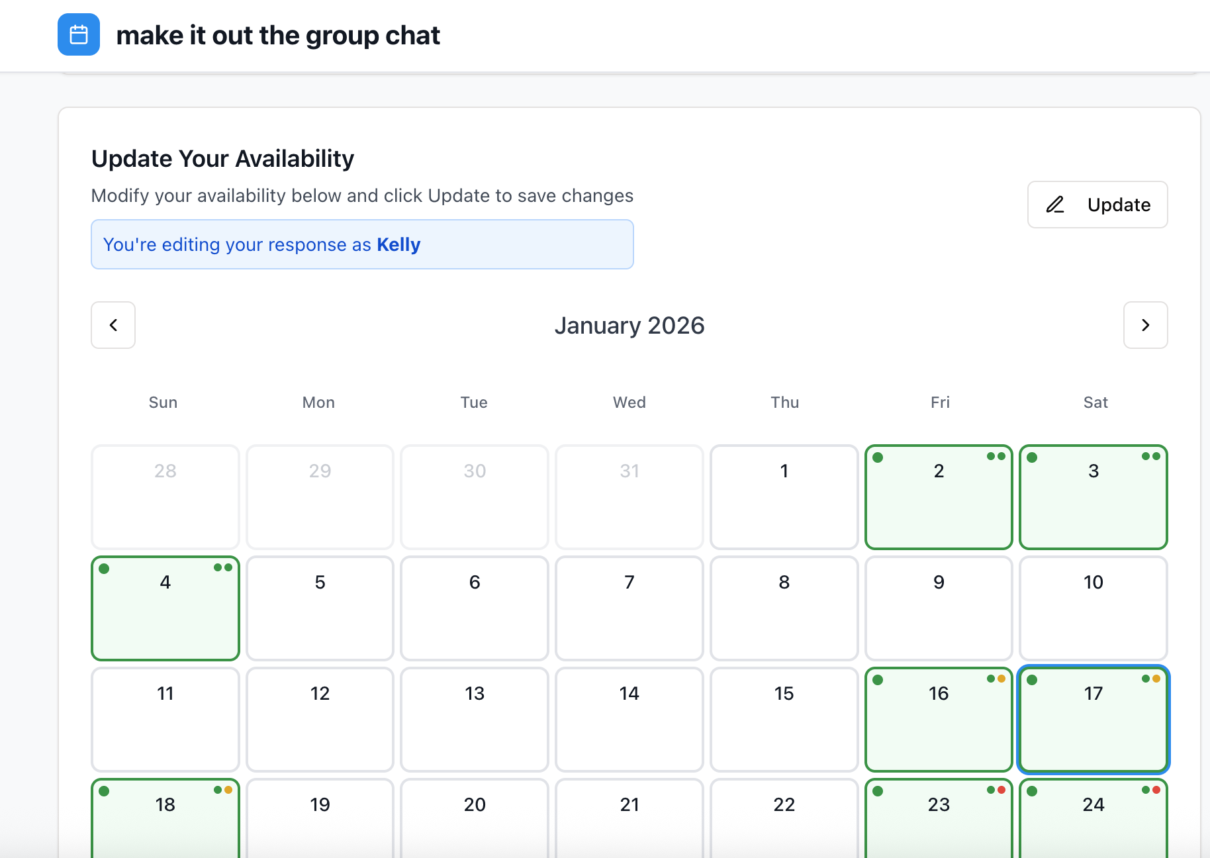Toggle availability for January 3
1210x858 pixels.
coord(1093,497)
